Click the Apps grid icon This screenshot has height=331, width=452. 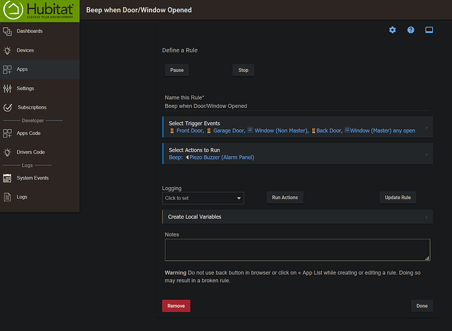click(7, 70)
